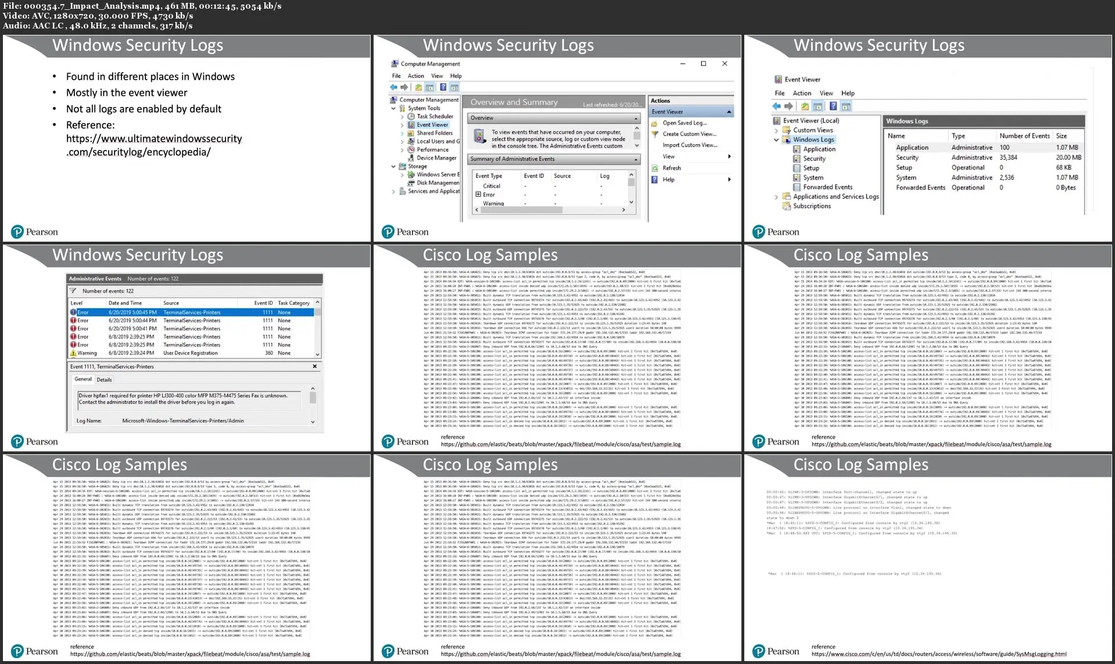Click Import Custom View... action
This screenshot has width=1115, height=664.
coord(690,145)
